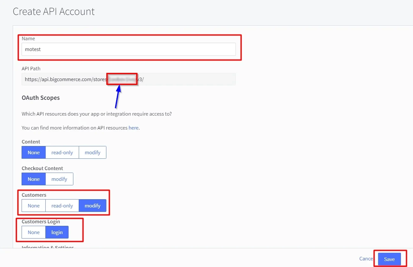Set Content scope to read-only
The image size is (413, 267).
[x=62, y=152]
